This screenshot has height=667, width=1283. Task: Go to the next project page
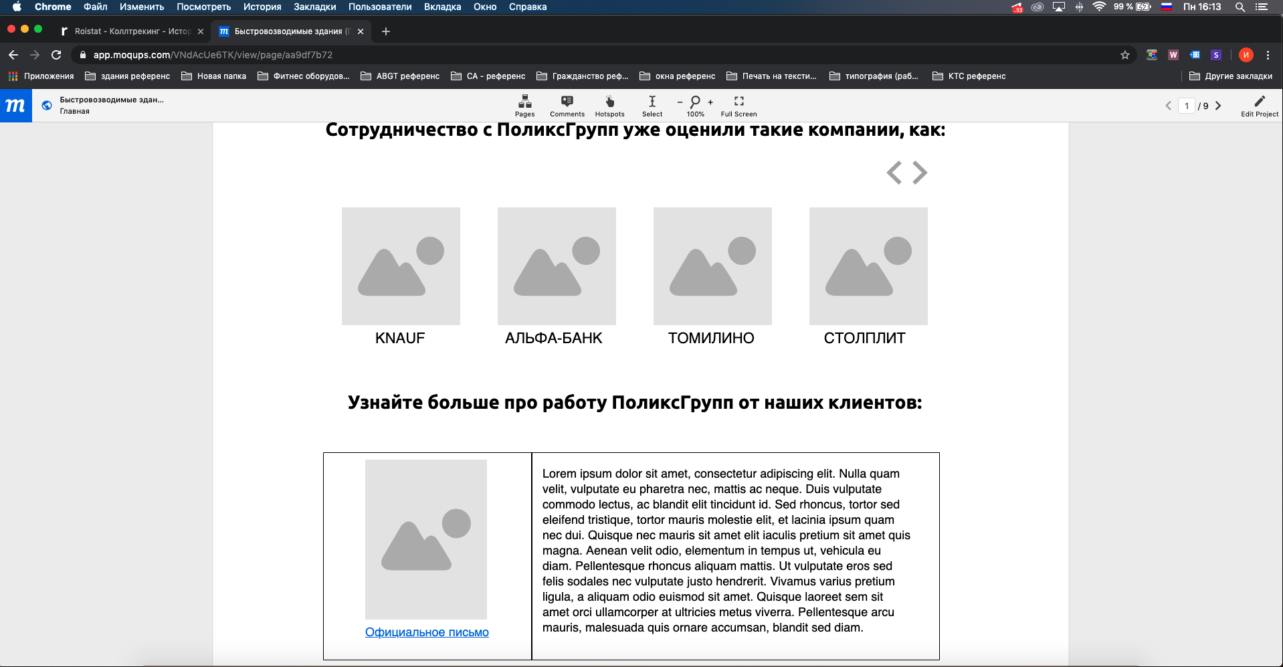tap(1218, 106)
